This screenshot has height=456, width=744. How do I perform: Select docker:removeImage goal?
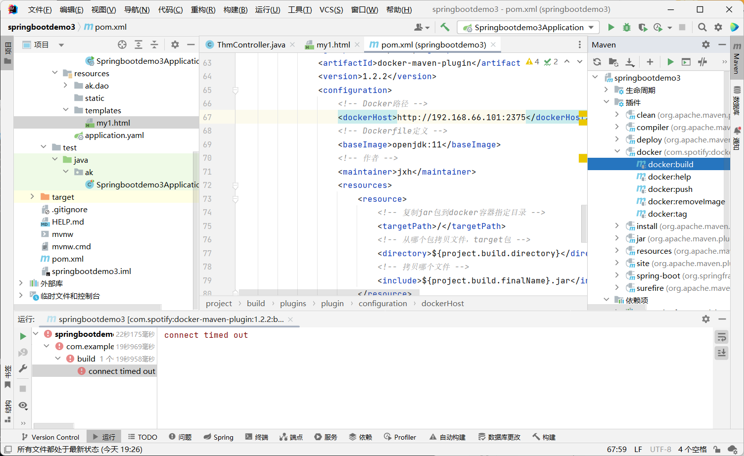[x=686, y=201]
